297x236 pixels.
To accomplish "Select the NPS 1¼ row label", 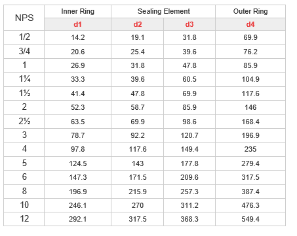I will click(24, 78).
